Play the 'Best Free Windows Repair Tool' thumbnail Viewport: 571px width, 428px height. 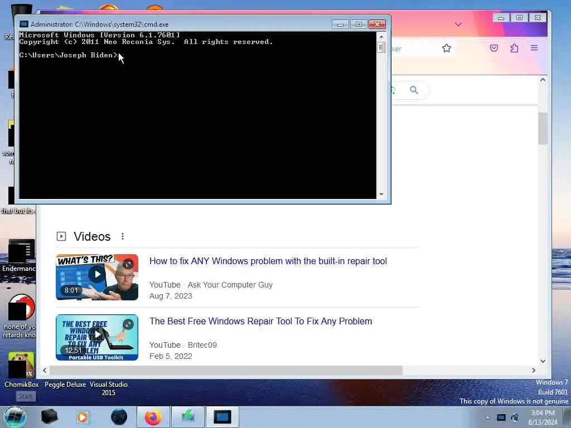coord(97,337)
